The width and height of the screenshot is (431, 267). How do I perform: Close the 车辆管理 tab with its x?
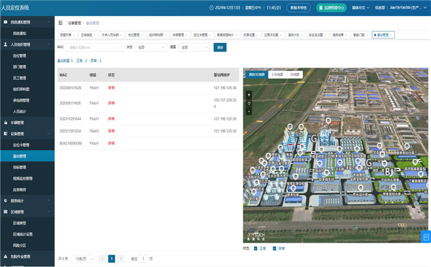pos(186,35)
